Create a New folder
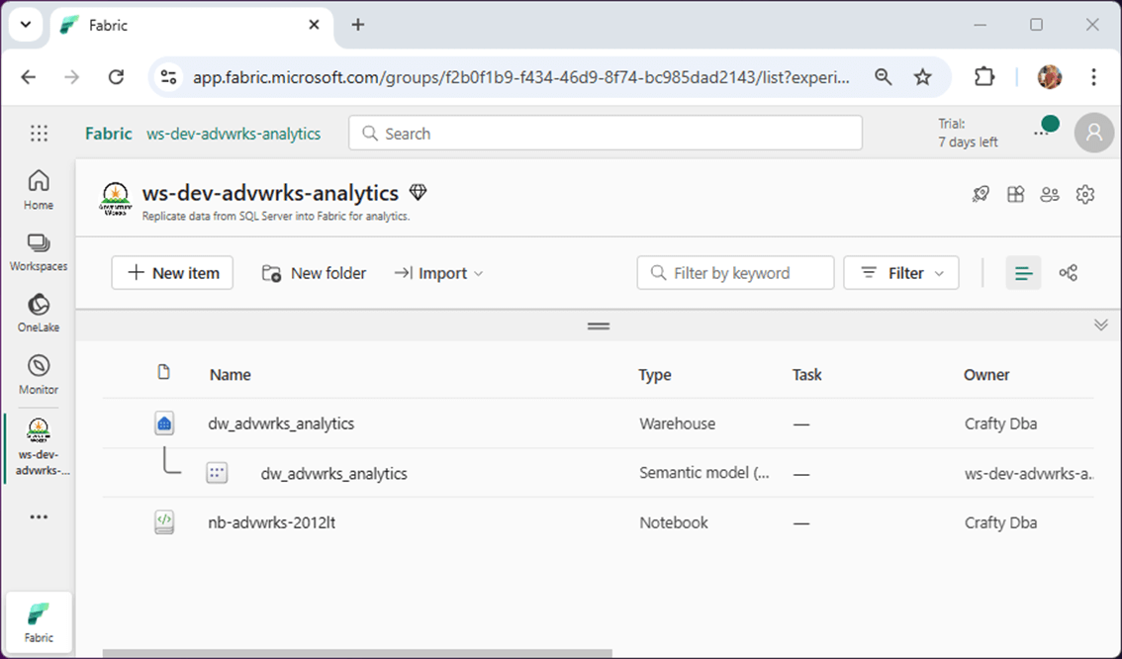Image resolution: width=1122 pixels, height=659 pixels. pyautogui.click(x=314, y=273)
